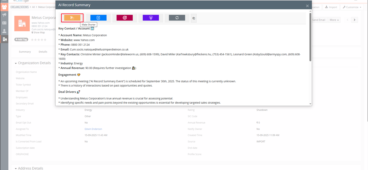
Task: Click the orange Make Shorter scissors button
Action: click(x=72, y=18)
